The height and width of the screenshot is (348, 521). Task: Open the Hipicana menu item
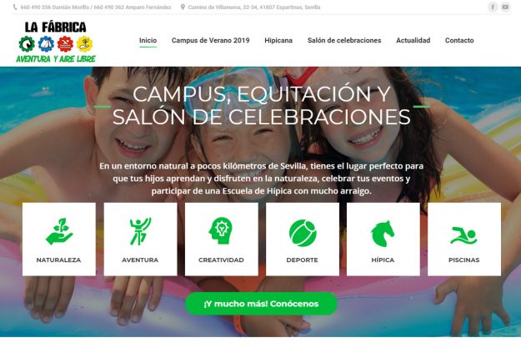click(278, 40)
